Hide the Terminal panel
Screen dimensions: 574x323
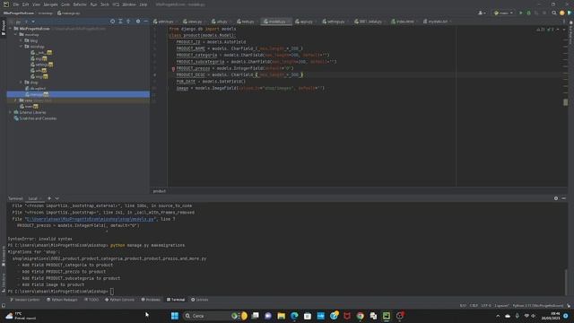564,198
